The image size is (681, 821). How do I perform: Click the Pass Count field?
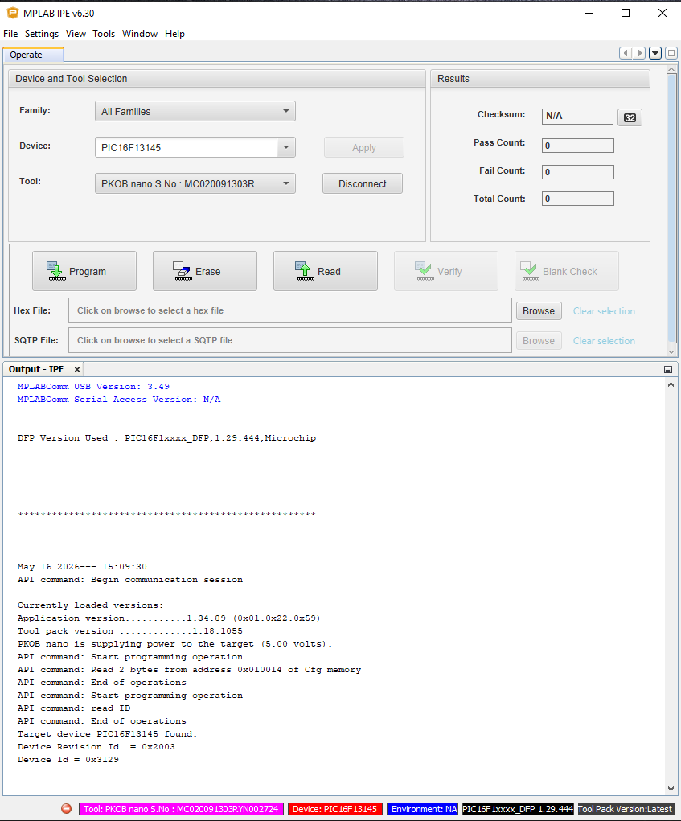pos(578,146)
